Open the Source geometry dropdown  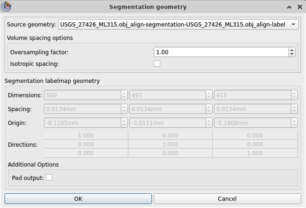click(x=294, y=24)
